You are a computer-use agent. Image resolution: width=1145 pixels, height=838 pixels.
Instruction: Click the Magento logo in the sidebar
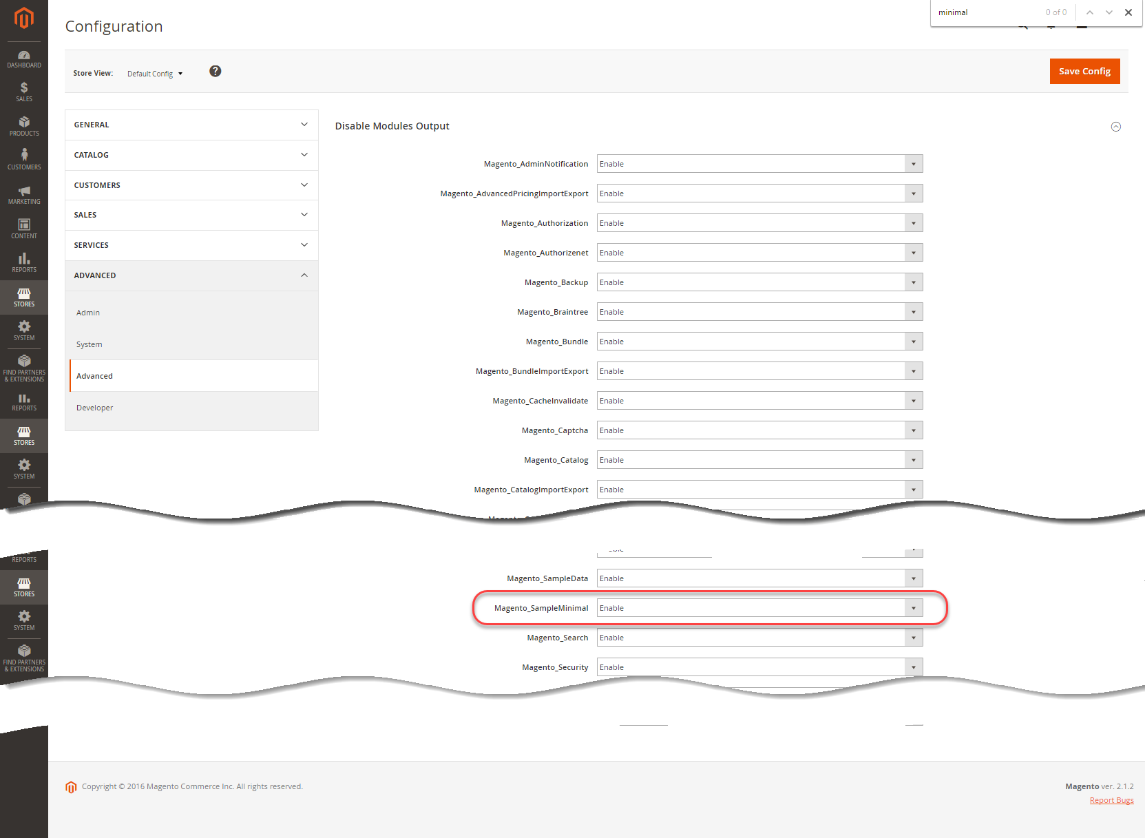pos(24,19)
